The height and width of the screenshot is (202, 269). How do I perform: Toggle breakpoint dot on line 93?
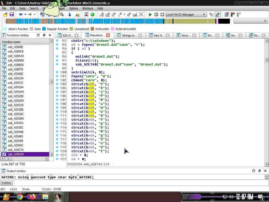[x=57, y=44]
